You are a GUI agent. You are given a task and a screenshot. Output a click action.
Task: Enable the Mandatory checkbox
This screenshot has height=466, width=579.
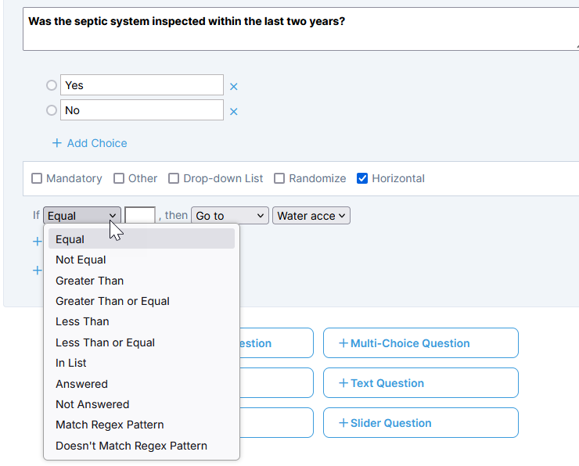coord(37,178)
